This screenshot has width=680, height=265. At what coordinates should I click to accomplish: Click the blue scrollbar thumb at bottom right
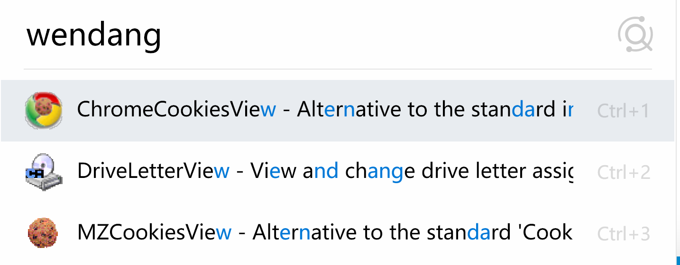point(678,261)
